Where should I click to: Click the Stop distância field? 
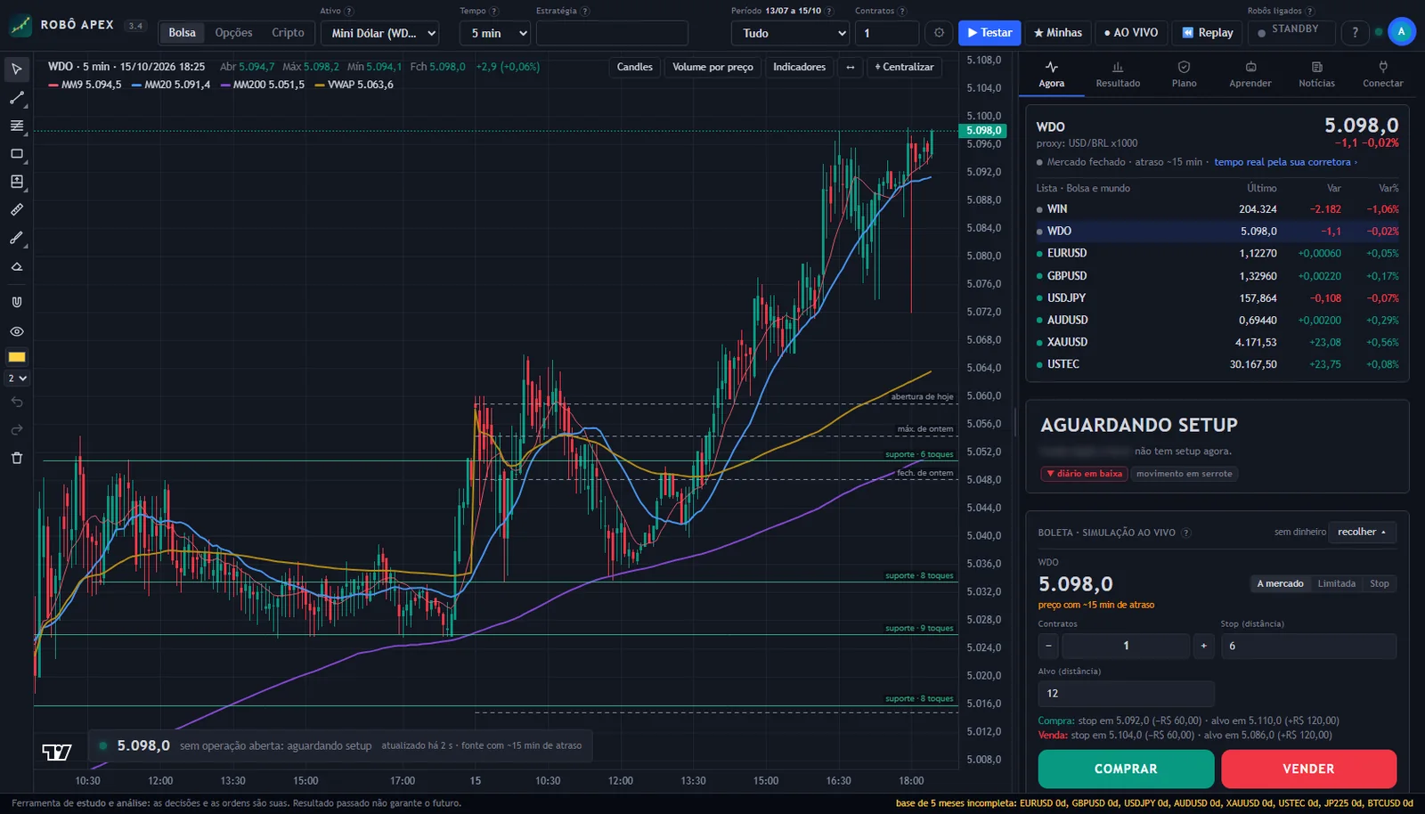coord(1308,646)
